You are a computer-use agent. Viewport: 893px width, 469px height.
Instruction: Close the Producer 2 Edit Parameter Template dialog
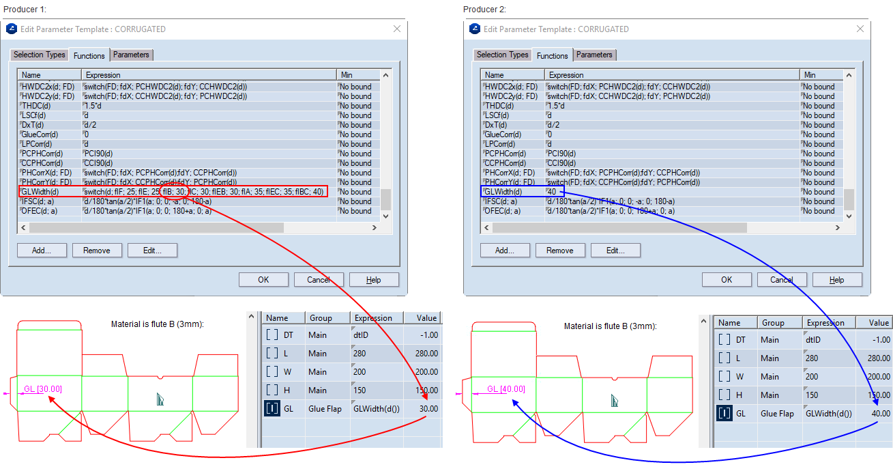pos(860,29)
